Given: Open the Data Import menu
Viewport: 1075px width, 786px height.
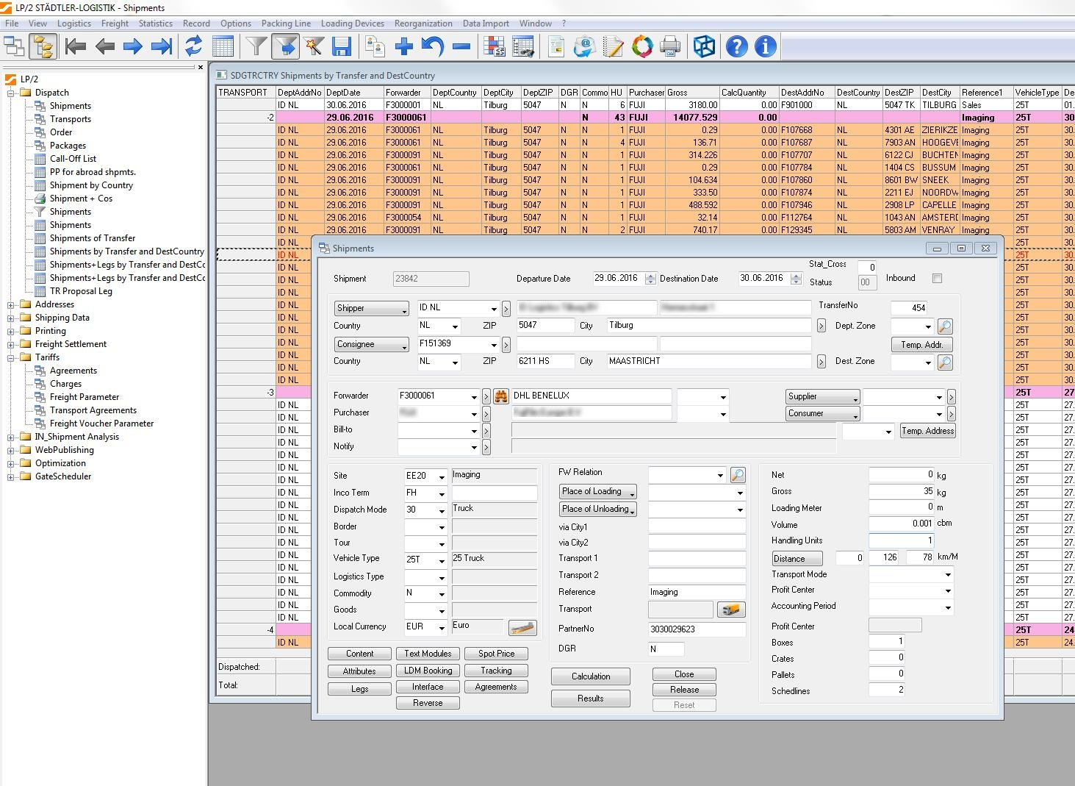Looking at the screenshot, I should (485, 24).
